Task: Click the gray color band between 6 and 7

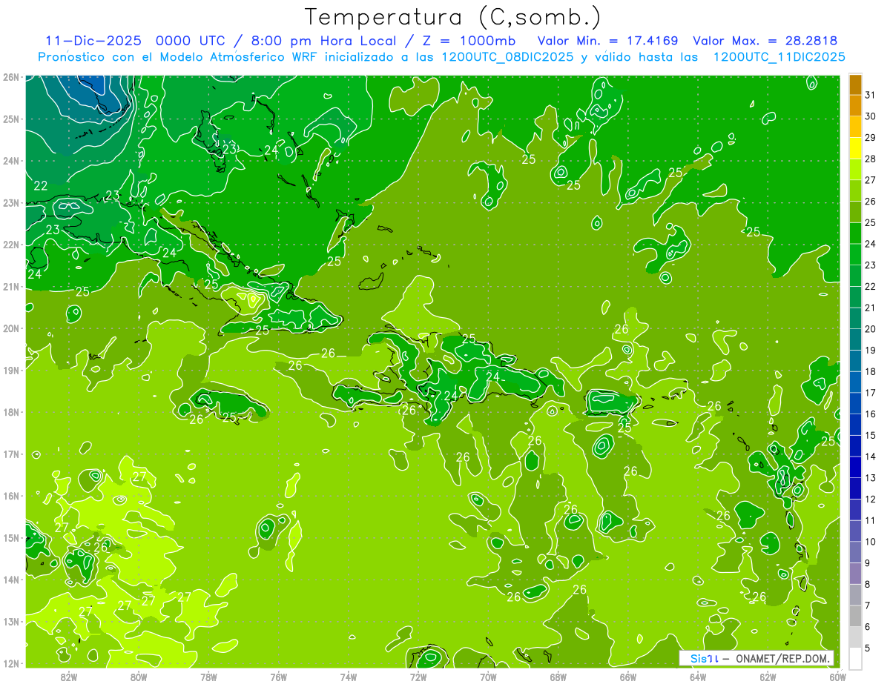Action: (x=855, y=615)
